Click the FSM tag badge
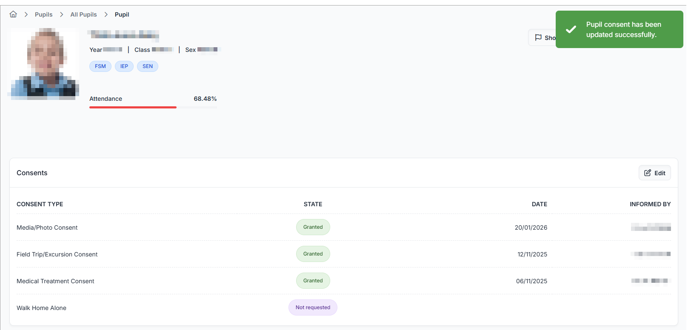The width and height of the screenshot is (691, 330). click(x=100, y=66)
